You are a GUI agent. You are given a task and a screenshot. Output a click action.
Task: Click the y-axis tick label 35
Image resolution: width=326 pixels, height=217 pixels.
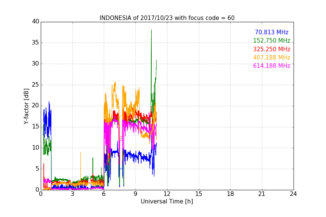35,43
